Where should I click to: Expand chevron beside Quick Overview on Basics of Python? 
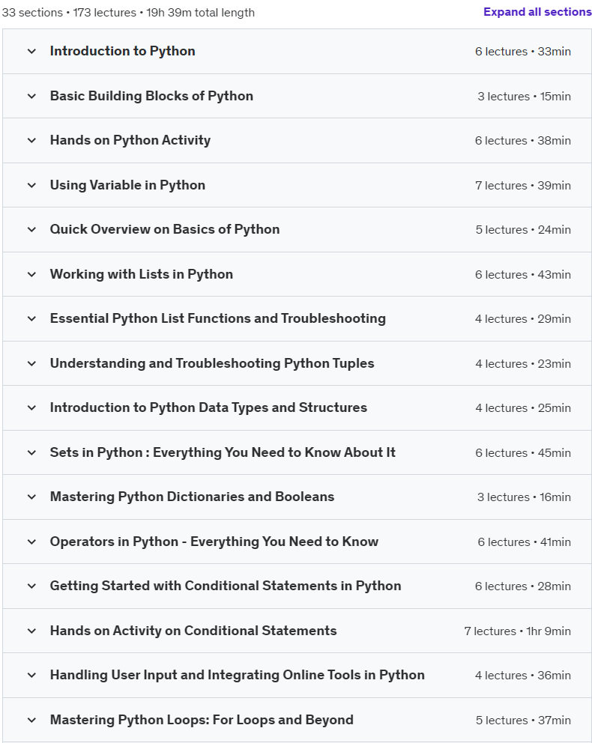point(31,229)
